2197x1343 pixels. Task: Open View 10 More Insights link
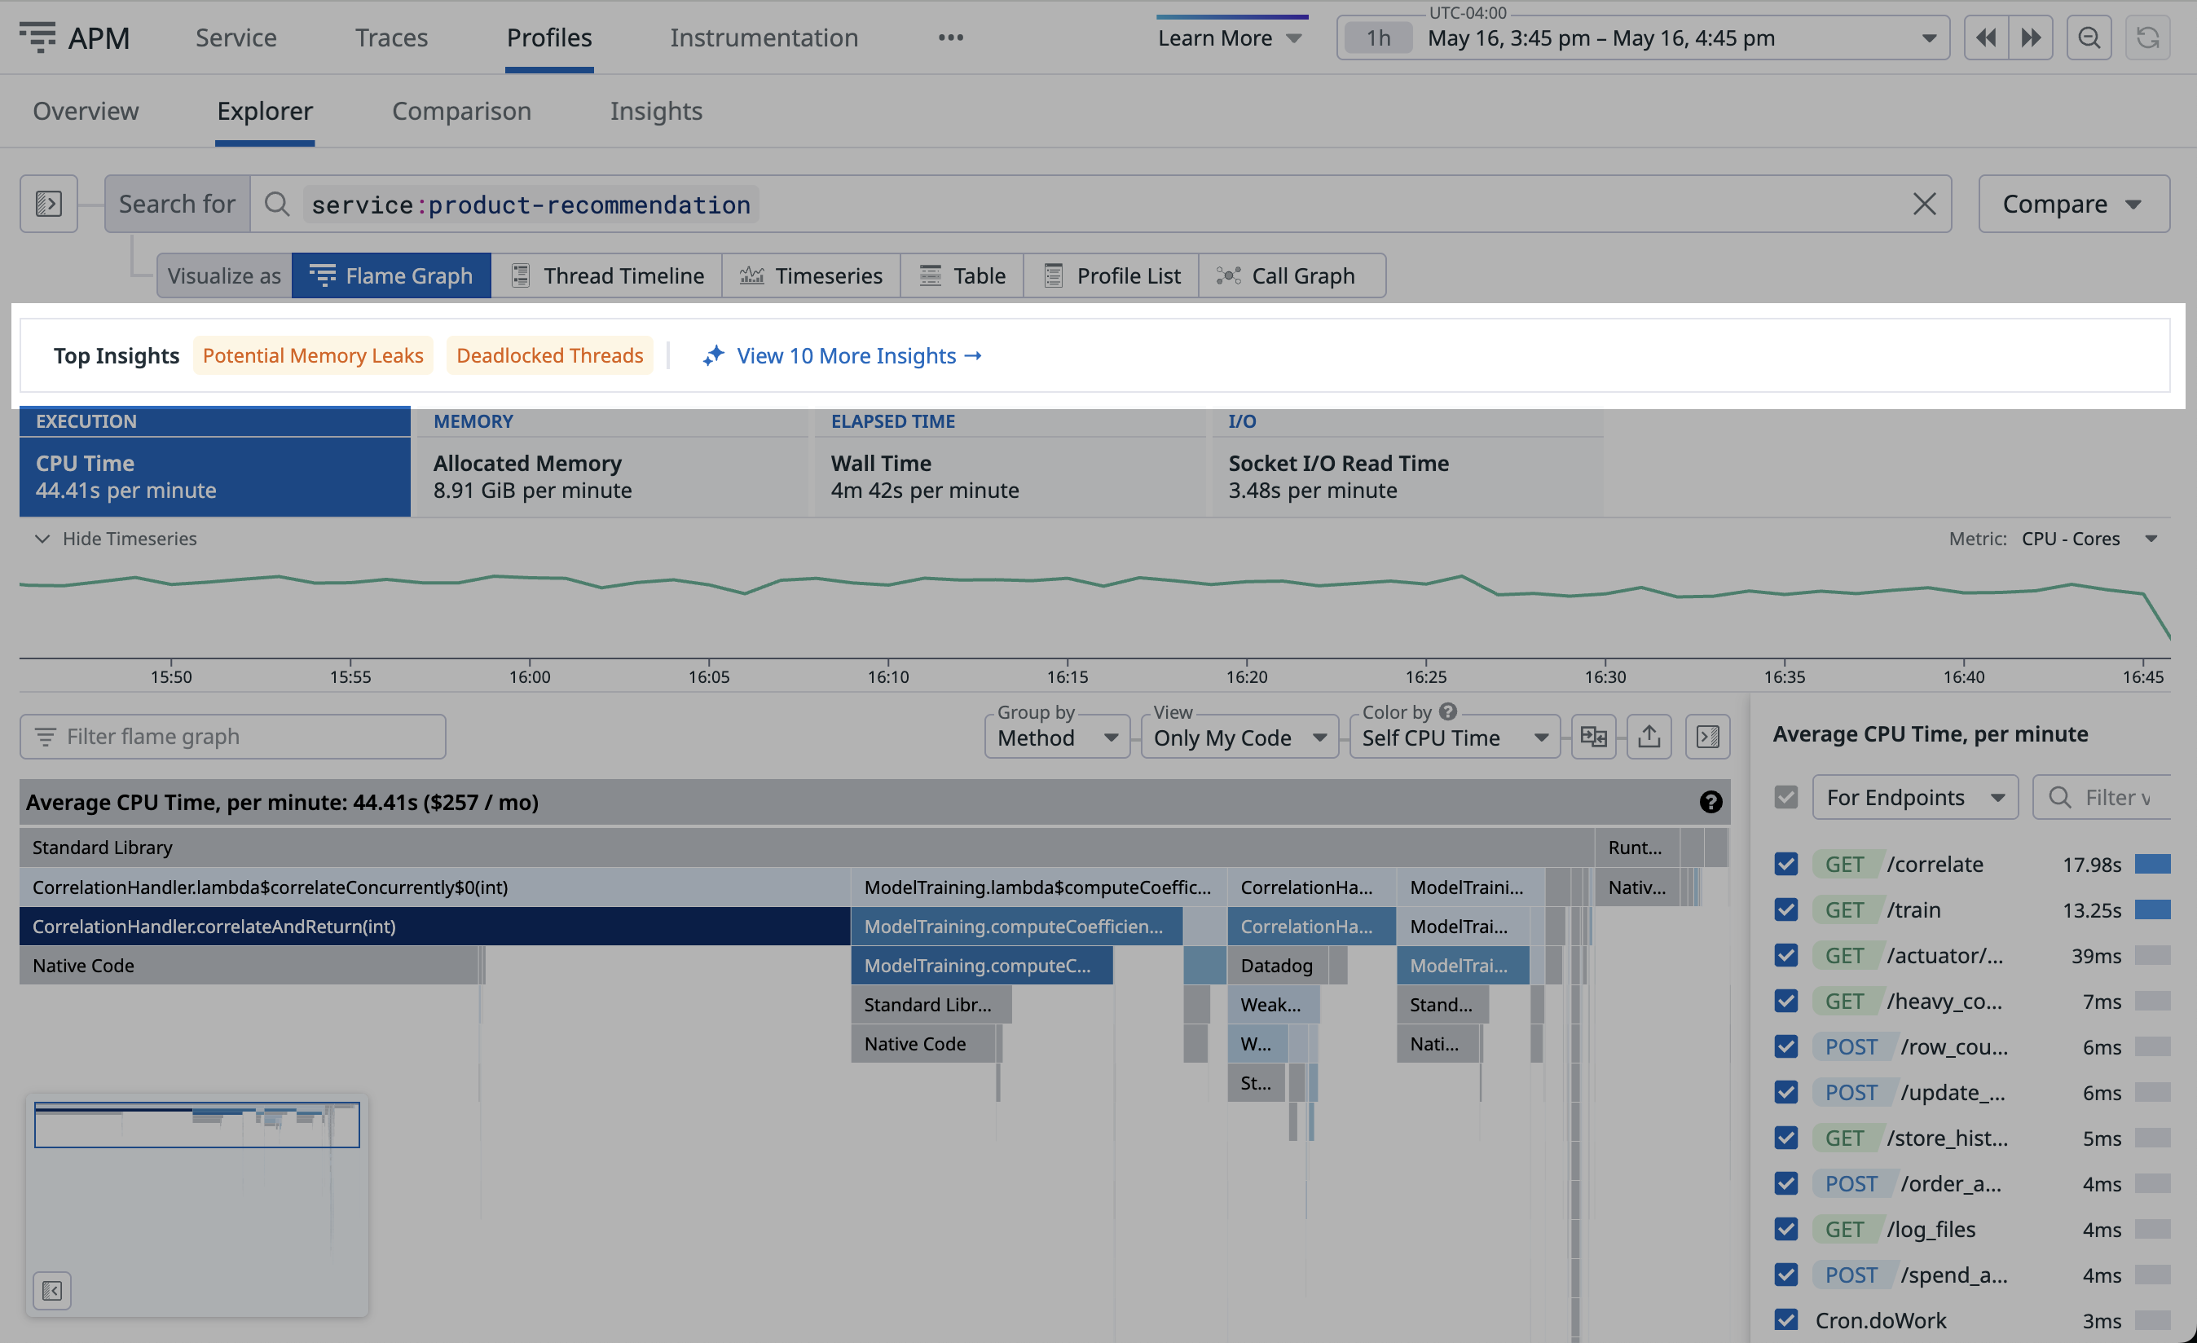tap(858, 355)
